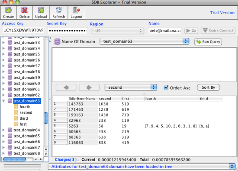Open the status message dropdown at bottom
The height and width of the screenshot is (171, 238).
click(x=142, y=166)
